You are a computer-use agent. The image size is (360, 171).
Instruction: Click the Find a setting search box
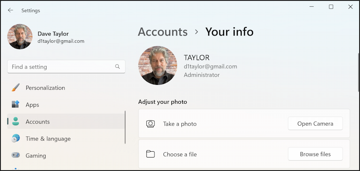click(x=66, y=67)
